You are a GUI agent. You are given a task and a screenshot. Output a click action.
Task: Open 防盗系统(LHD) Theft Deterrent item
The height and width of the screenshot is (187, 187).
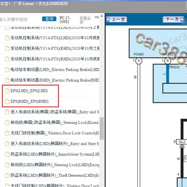pyautogui.click(x=55, y=175)
